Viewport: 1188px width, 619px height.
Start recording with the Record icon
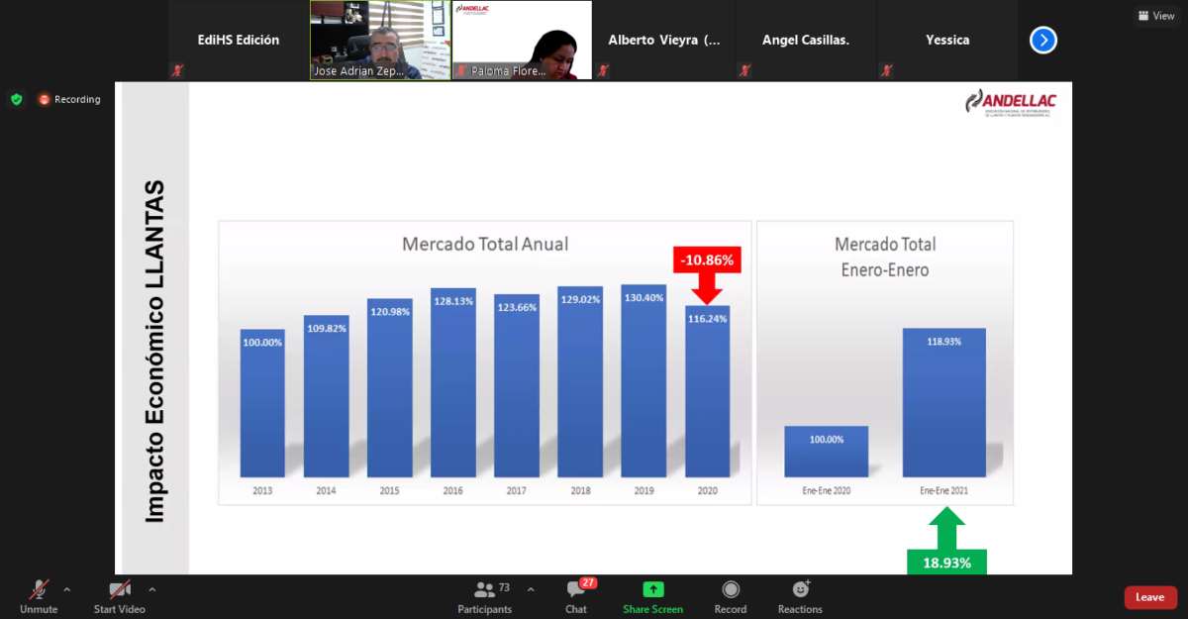click(731, 590)
